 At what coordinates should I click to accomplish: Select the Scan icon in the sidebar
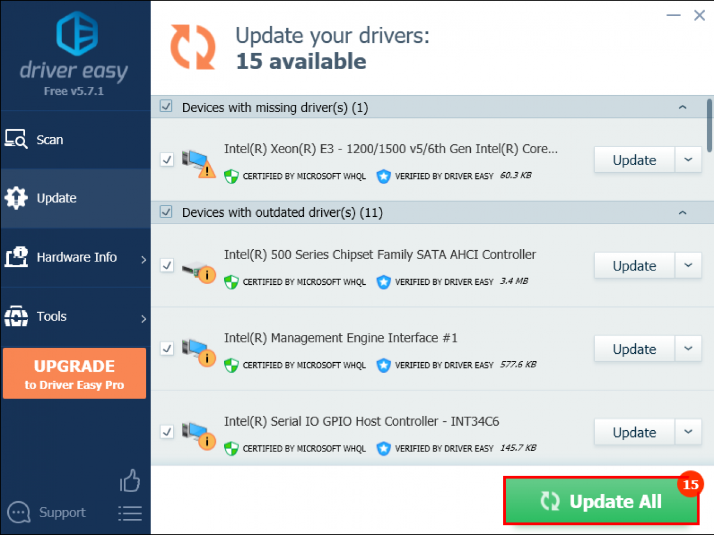pos(15,139)
